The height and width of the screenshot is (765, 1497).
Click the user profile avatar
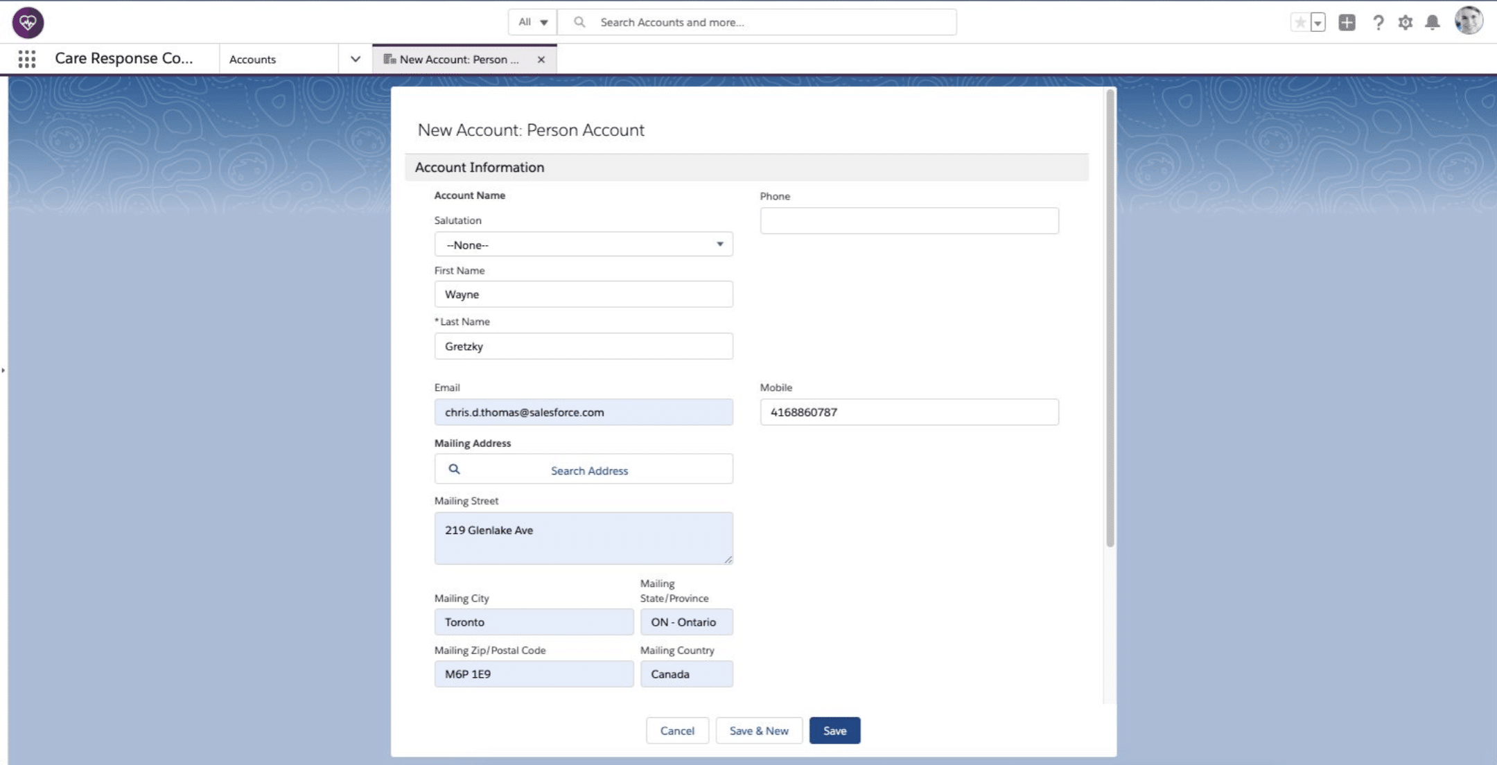(x=1469, y=21)
